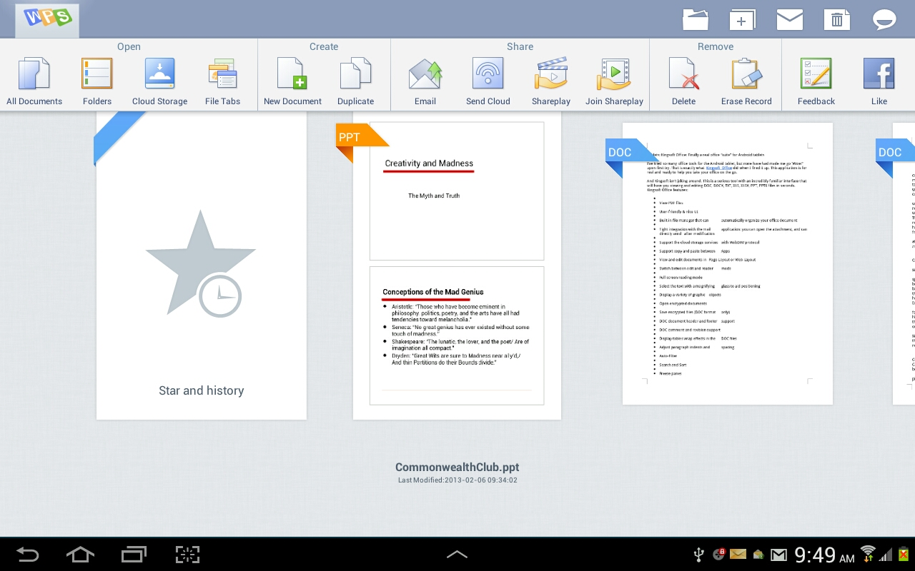
Task: Open a new tab with the plus icon
Action: click(743, 19)
